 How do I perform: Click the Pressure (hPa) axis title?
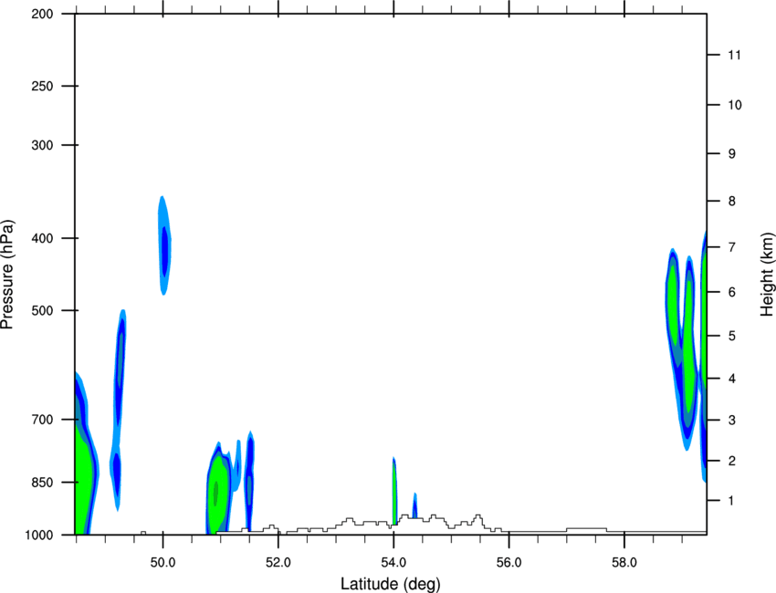7,275
